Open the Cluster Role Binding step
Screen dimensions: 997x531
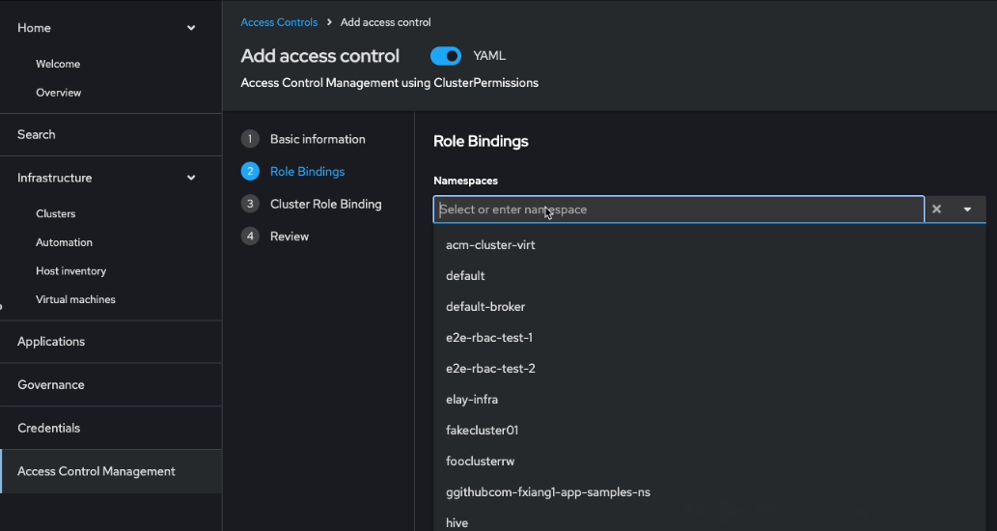(325, 204)
